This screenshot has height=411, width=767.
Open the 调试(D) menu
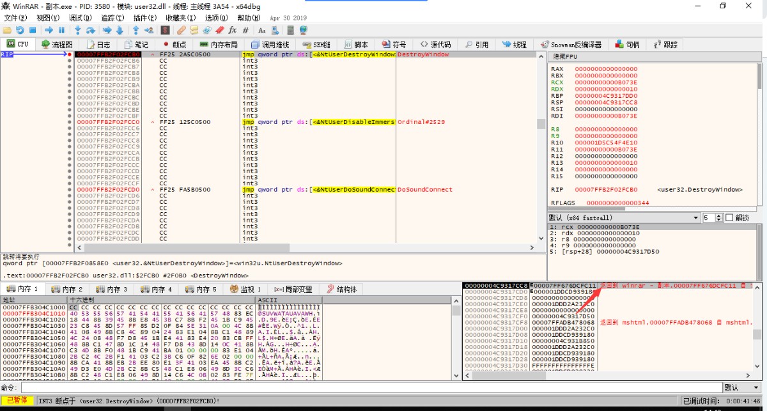79,18
